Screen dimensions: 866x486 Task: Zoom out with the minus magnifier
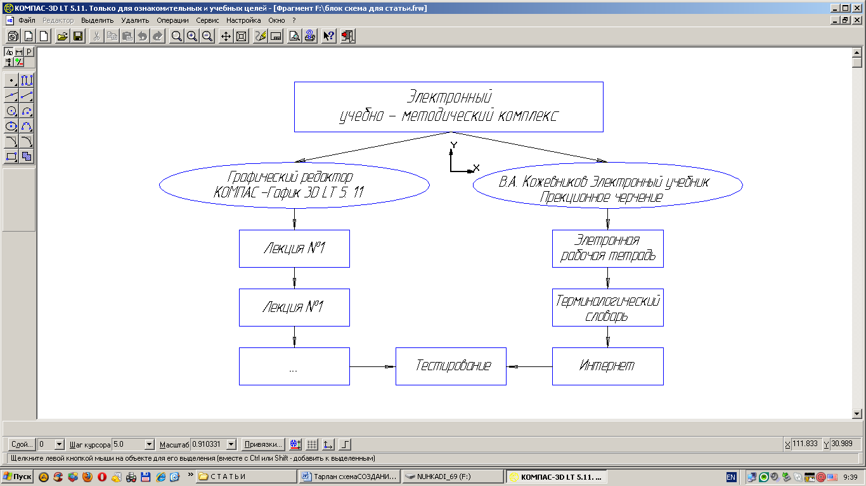click(x=207, y=36)
